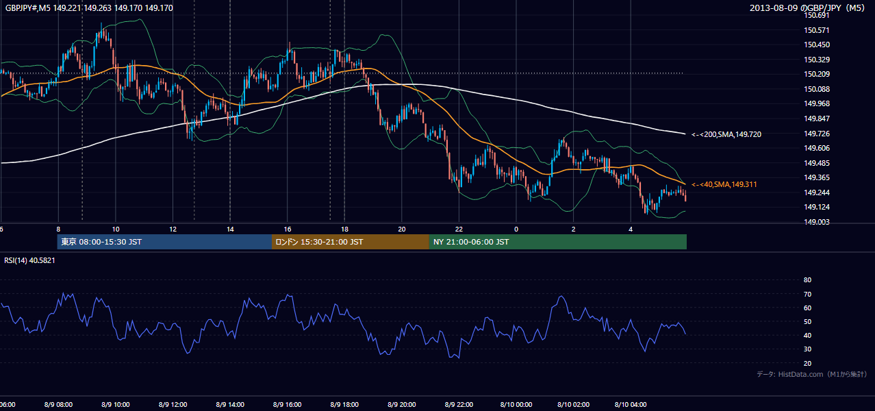Click RSI scale level 80
The width and height of the screenshot is (875, 411).
[x=807, y=280]
